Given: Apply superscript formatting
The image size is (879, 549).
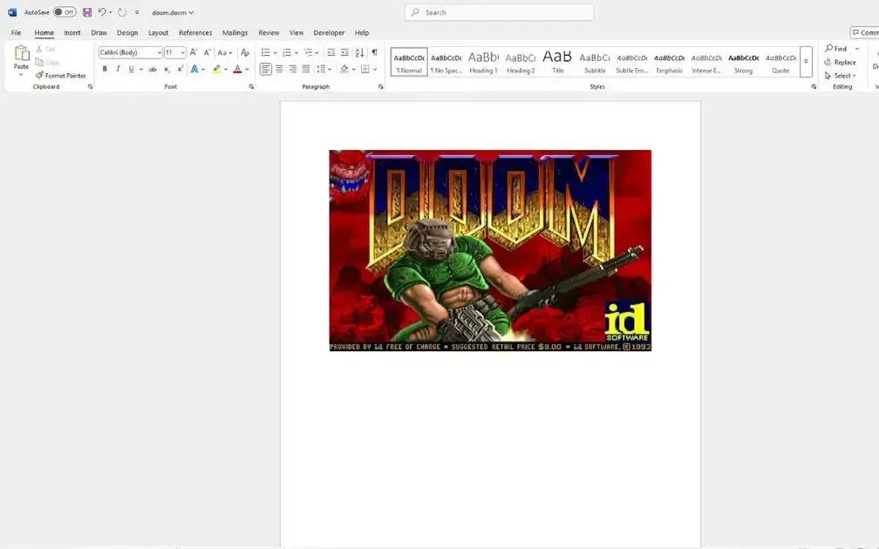Looking at the screenshot, I should 180,70.
